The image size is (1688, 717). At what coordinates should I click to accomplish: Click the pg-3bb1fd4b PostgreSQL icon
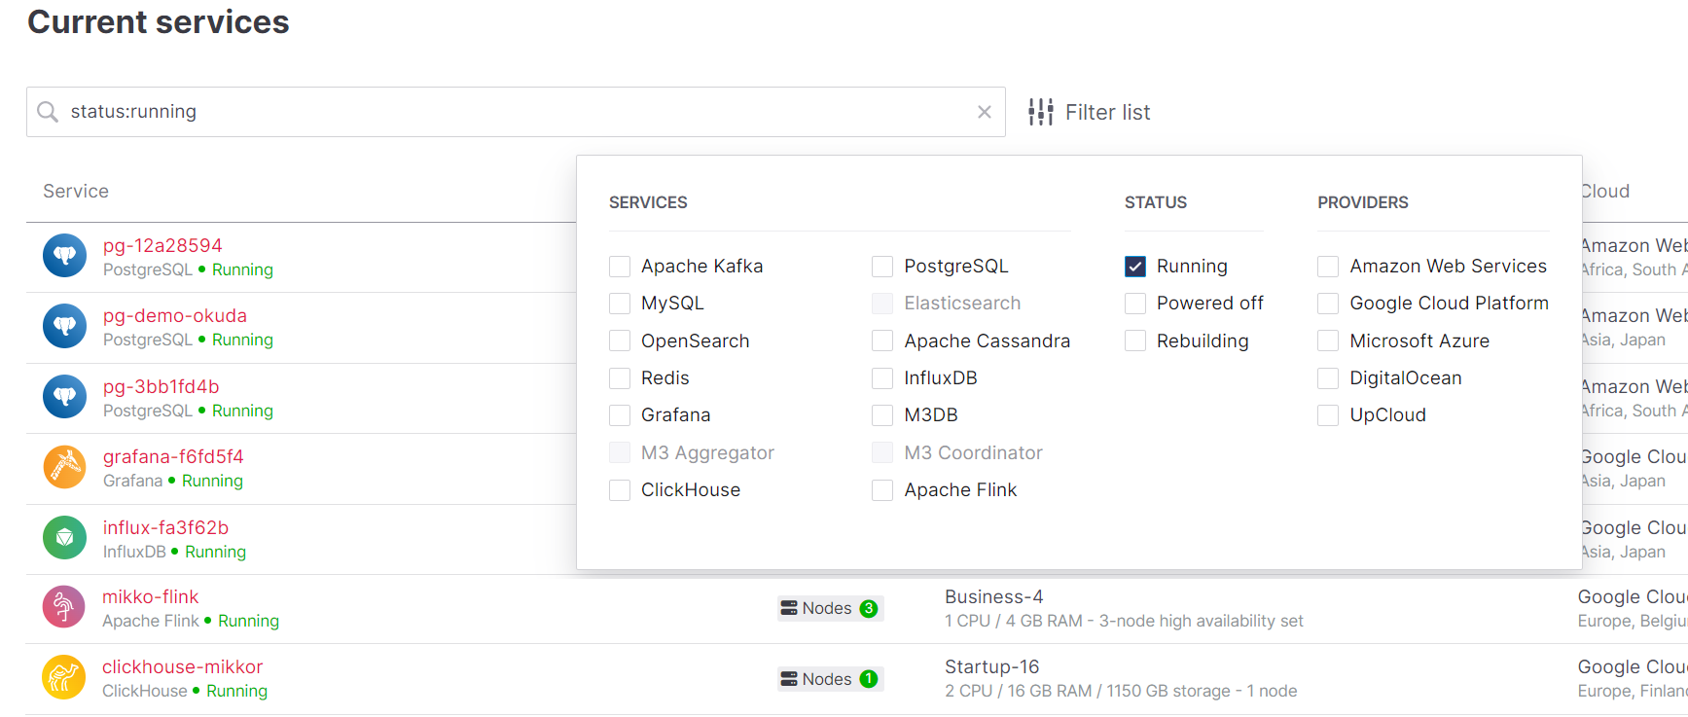click(65, 397)
